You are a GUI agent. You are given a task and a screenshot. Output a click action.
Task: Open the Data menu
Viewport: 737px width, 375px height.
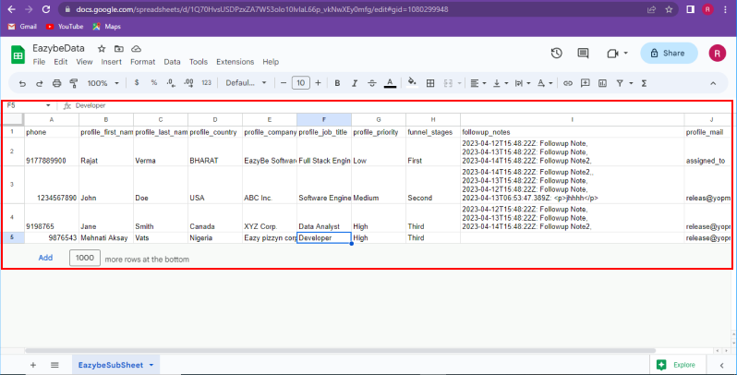(172, 62)
